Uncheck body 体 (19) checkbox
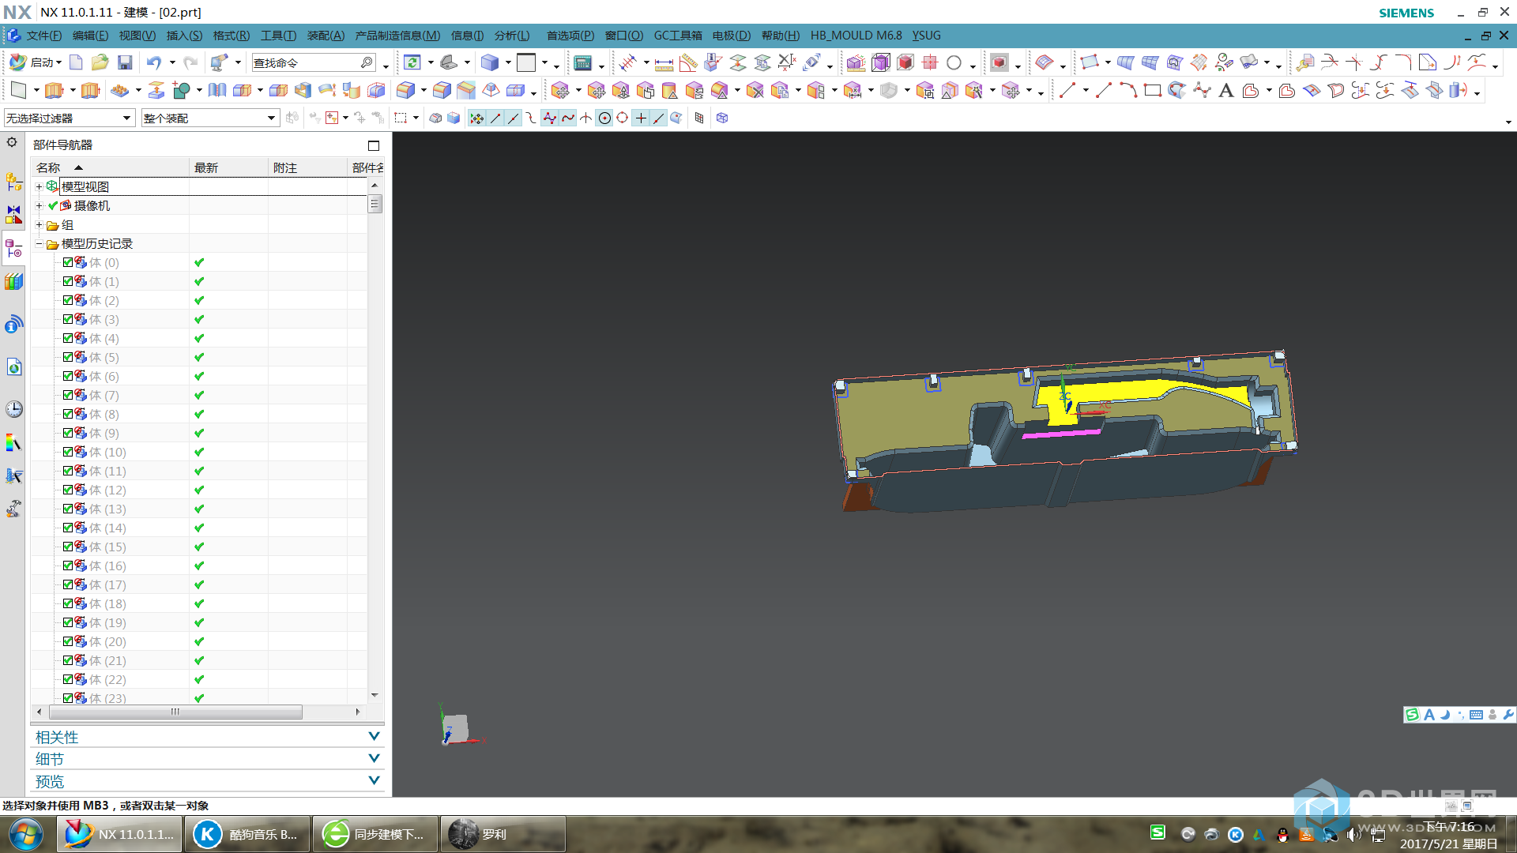The width and height of the screenshot is (1517, 853). tap(68, 622)
